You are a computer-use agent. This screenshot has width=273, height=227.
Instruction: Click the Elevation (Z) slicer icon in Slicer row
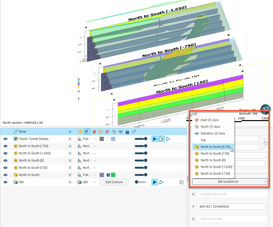pos(120,132)
